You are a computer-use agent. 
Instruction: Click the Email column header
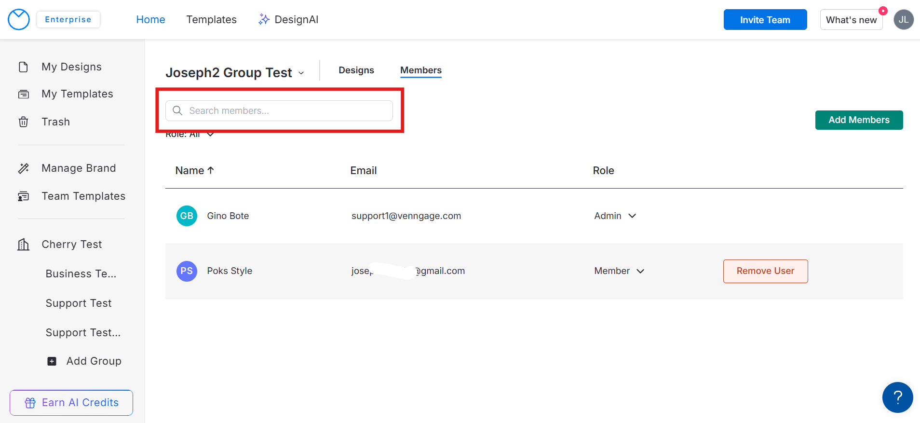[x=364, y=170]
